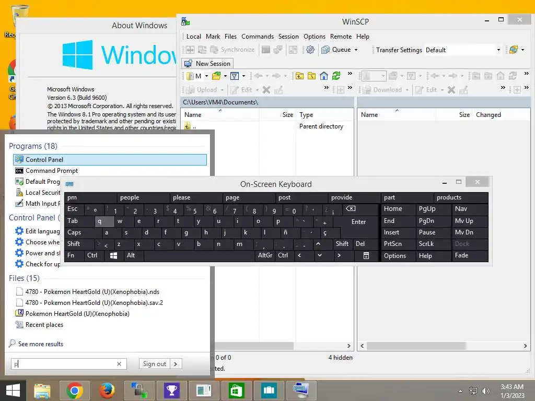Open Control Panel from search results

tap(110, 160)
